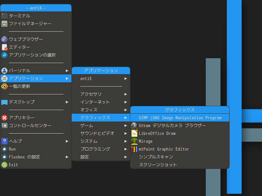Expand the インターネット submenu arrow
Image resolution: width=262 pixels, height=196 pixels.
(x=126, y=102)
